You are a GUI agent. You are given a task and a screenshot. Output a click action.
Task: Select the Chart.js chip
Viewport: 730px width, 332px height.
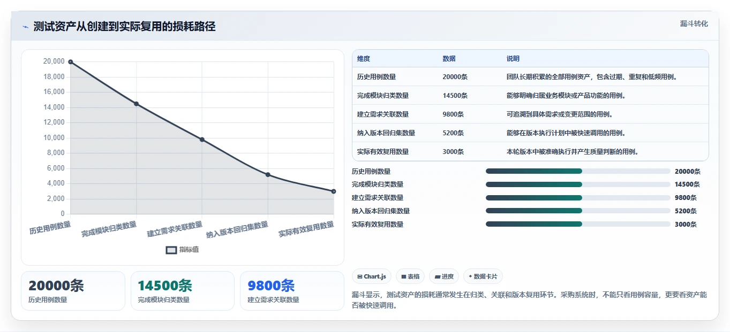pos(372,276)
